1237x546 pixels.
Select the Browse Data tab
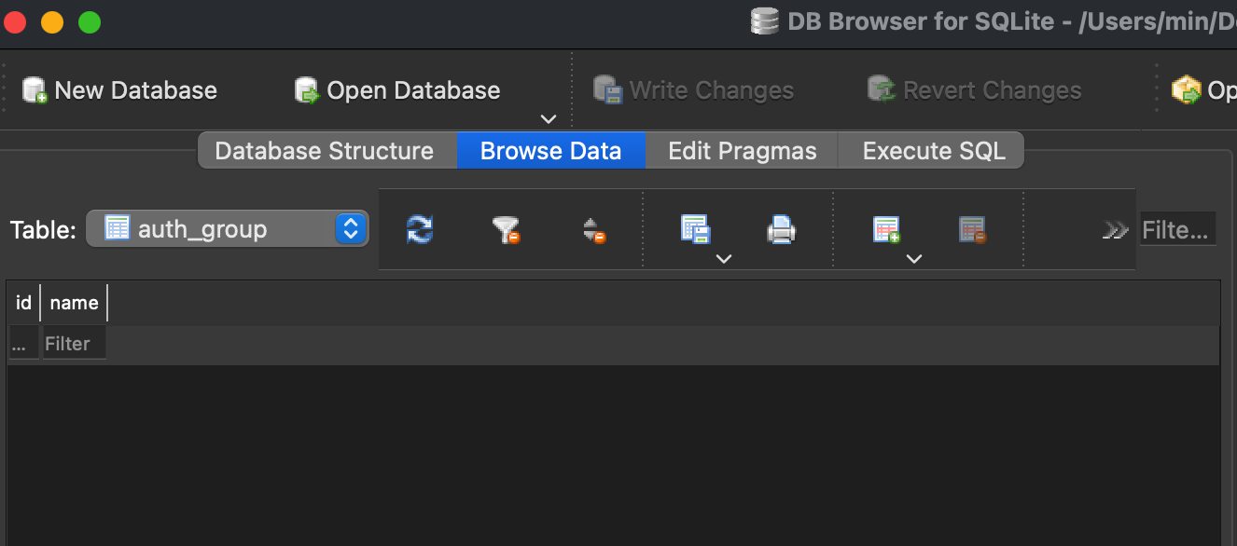coord(550,151)
